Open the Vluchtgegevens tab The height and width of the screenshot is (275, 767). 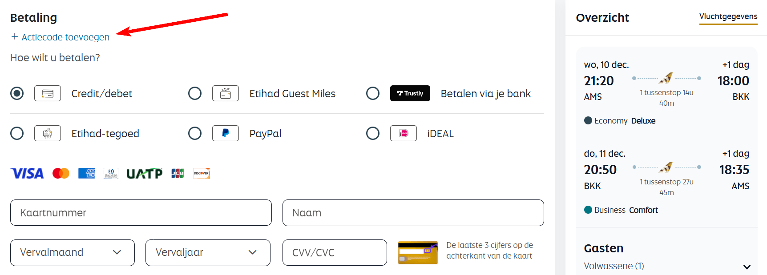coord(728,16)
